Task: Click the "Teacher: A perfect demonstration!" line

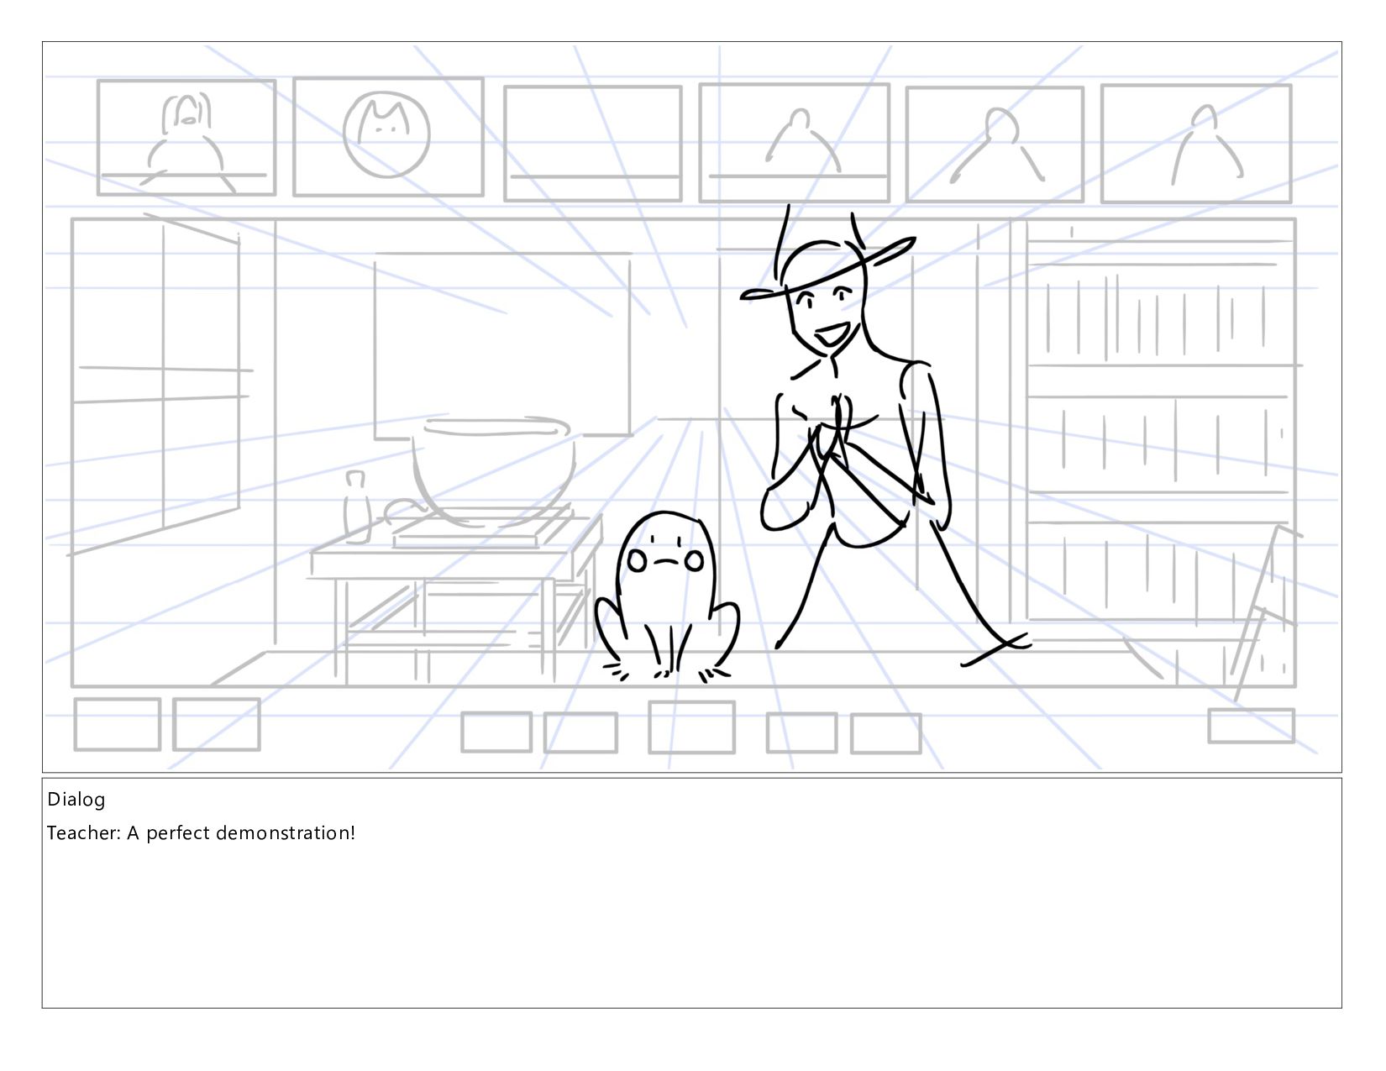Action: click(202, 833)
